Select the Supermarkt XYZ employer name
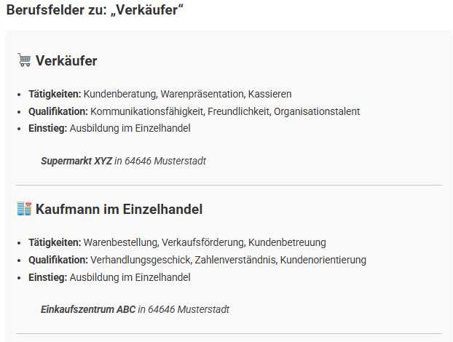 pos(76,161)
